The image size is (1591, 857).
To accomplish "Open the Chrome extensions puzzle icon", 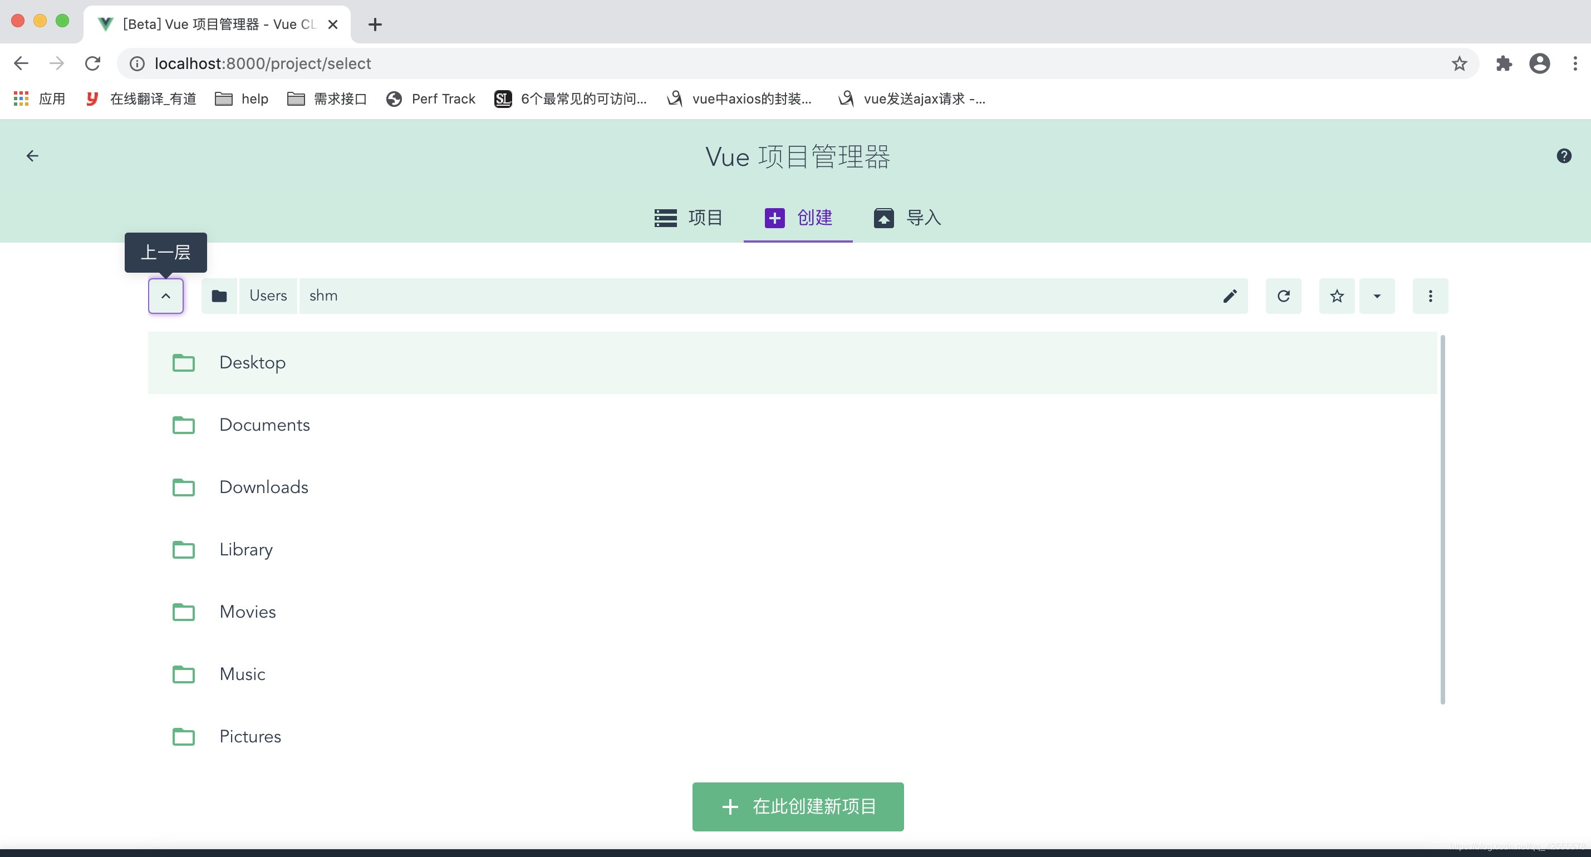I will coord(1503,63).
